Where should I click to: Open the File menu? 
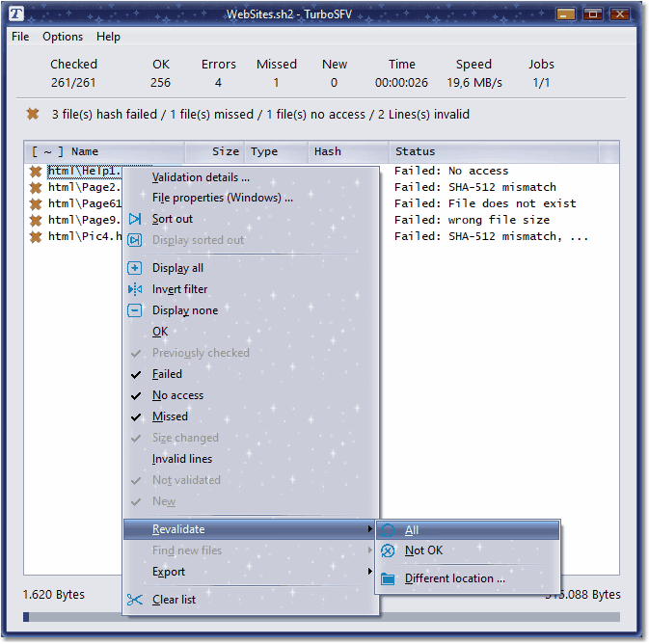[20, 37]
